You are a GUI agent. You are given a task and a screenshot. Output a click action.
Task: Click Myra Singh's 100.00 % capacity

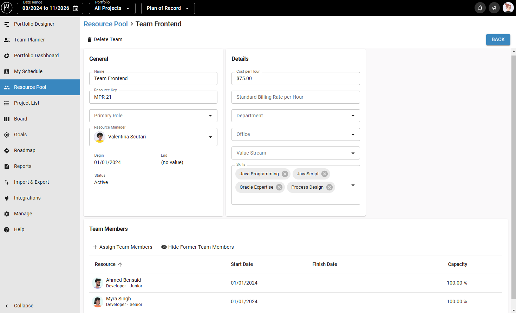point(457,301)
